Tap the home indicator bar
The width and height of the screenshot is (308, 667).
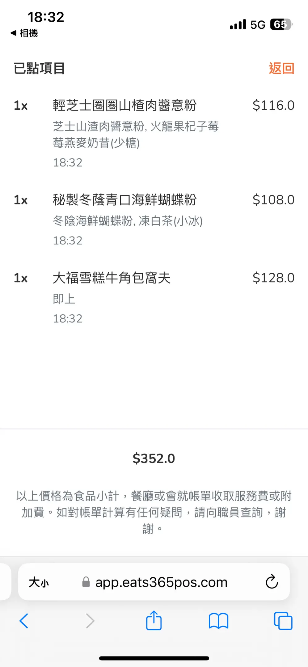[154, 658]
